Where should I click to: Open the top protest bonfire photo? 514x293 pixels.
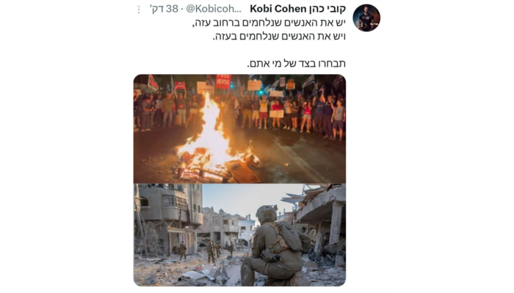pyautogui.click(x=239, y=128)
